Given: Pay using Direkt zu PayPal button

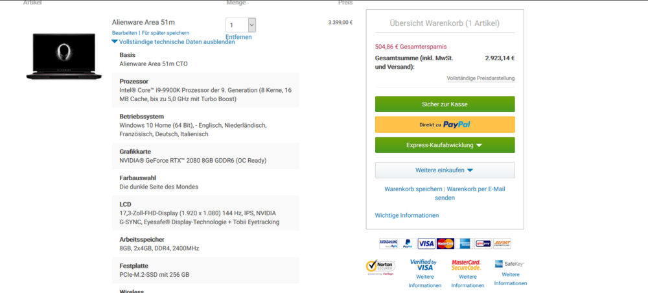Looking at the screenshot, I should point(445,124).
